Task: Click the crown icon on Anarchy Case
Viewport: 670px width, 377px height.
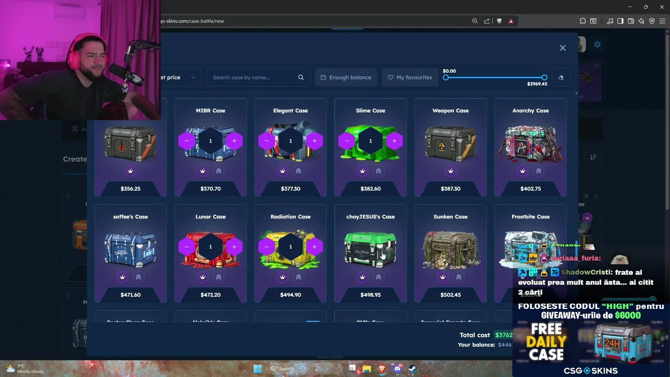Action: [x=523, y=171]
